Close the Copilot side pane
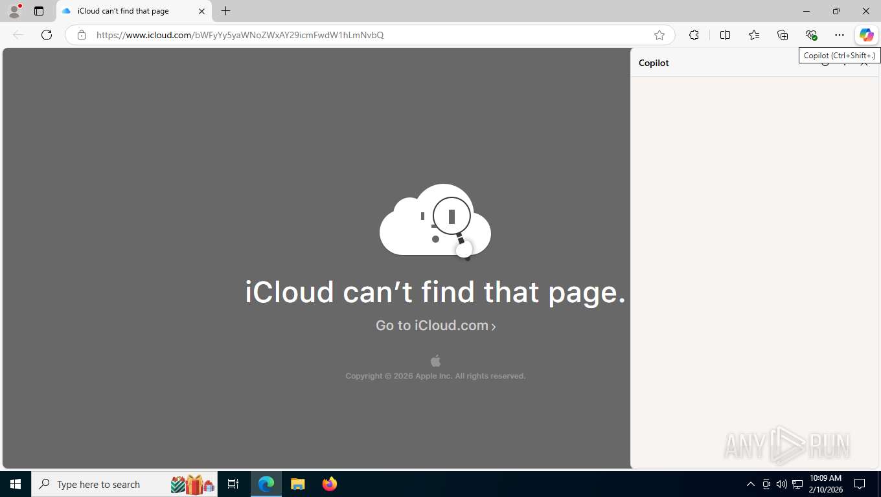This screenshot has height=497, width=881. [x=864, y=63]
